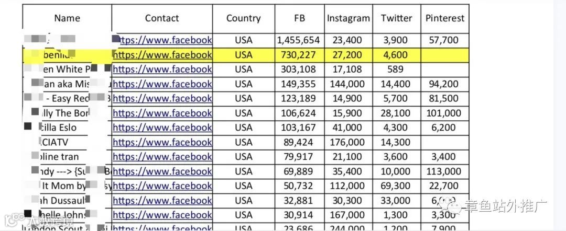Follow the Facebook link for CIATV row
566x231 pixels.
pos(162,142)
